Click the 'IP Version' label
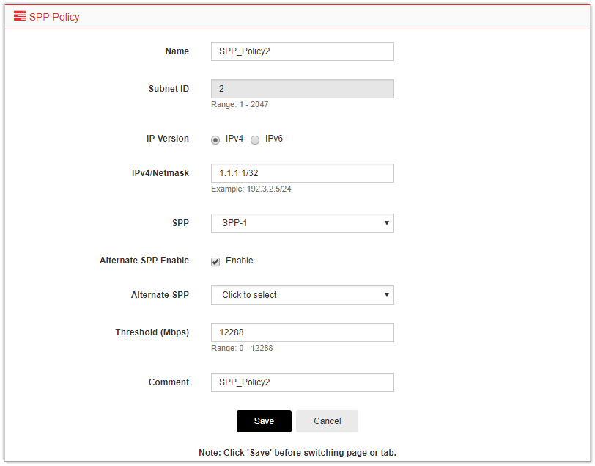This screenshot has height=466, width=595. (168, 139)
